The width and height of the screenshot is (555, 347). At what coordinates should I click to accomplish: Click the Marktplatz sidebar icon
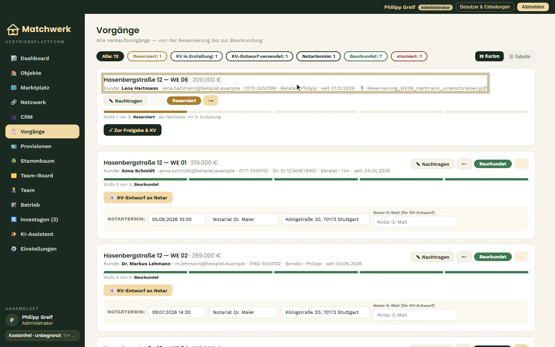pyautogui.click(x=14, y=88)
